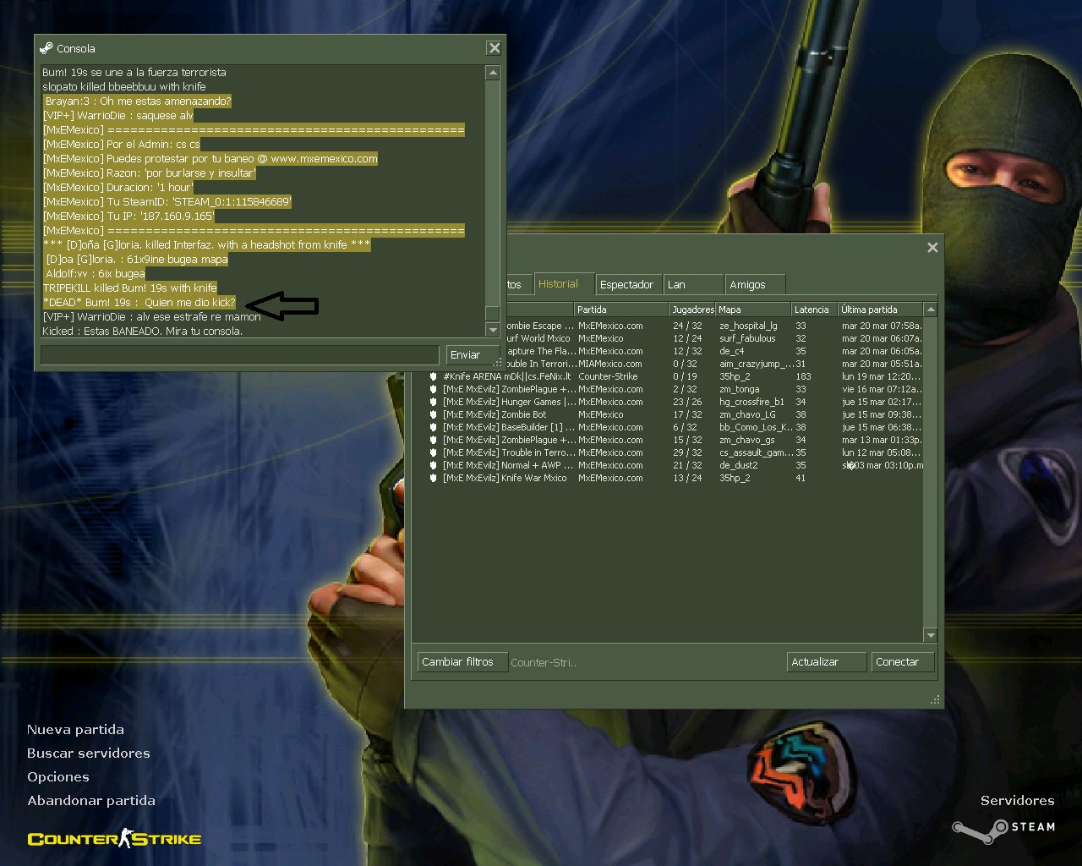Image resolution: width=1082 pixels, height=866 pixels.
Task: Click server list scrollbar up arrow
Action: pyautogui.click(x=931, y=310)
